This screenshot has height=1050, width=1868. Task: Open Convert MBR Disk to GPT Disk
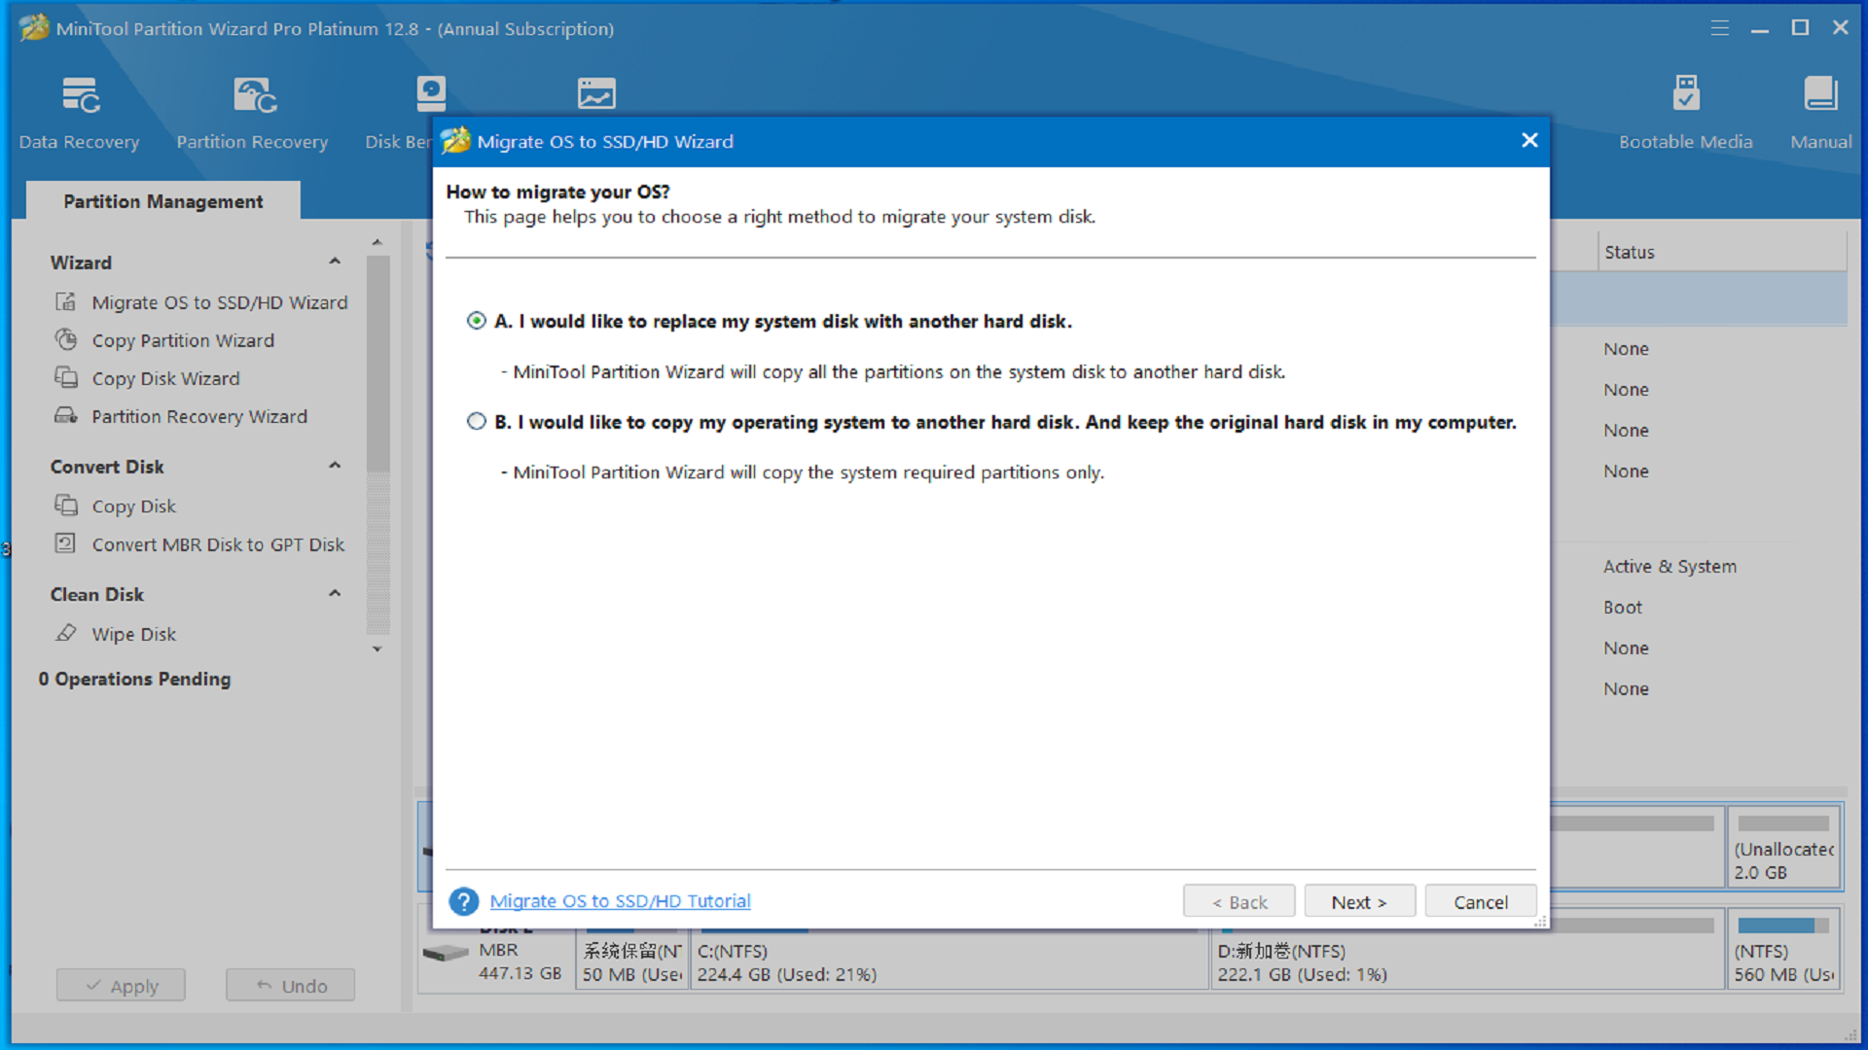tap(217, 544)
